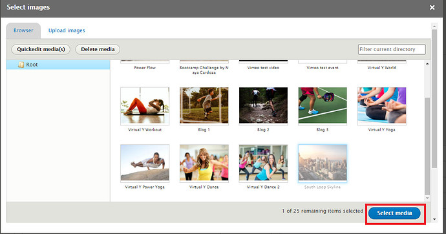Click the media grid scroll up arrow

[427, 63]
